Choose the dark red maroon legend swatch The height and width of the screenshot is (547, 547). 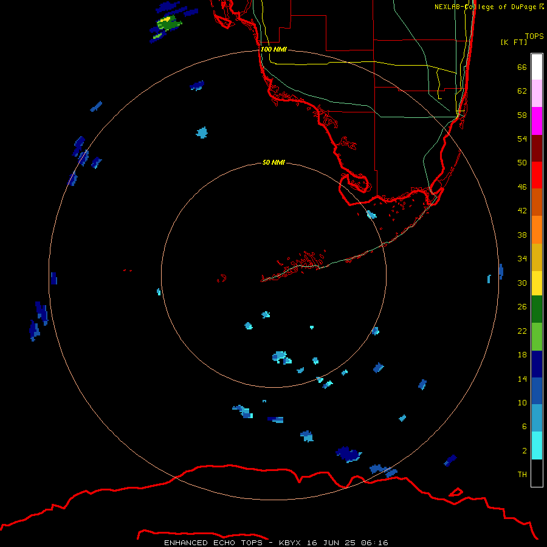pyautogui.click(x=537, y=148)
